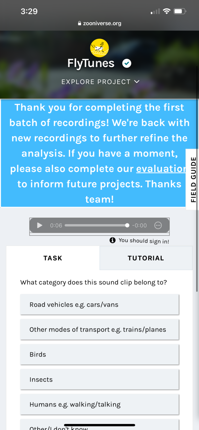199x430 pixels.
Task: Pick Humans e.g. walking/talking answer
Action: (x=99, y=404)
